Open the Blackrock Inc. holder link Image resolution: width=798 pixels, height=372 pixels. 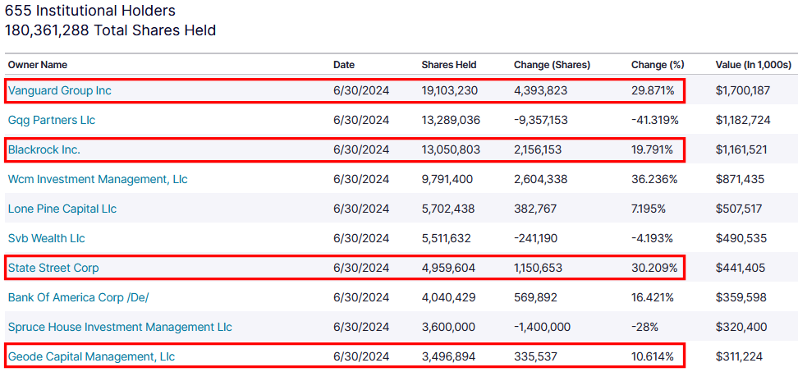[44, 150]
